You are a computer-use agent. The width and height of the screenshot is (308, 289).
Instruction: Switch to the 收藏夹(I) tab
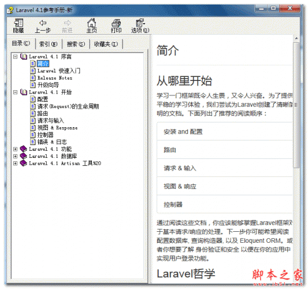coord(106,44)
